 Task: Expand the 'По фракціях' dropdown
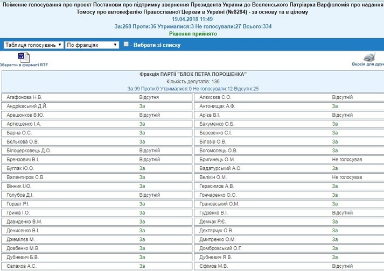pos(92,45)
